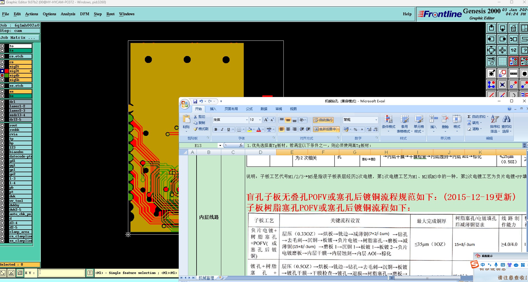Switch to the 插入 (Insert) tab in Excel

(x=213, y=109)
